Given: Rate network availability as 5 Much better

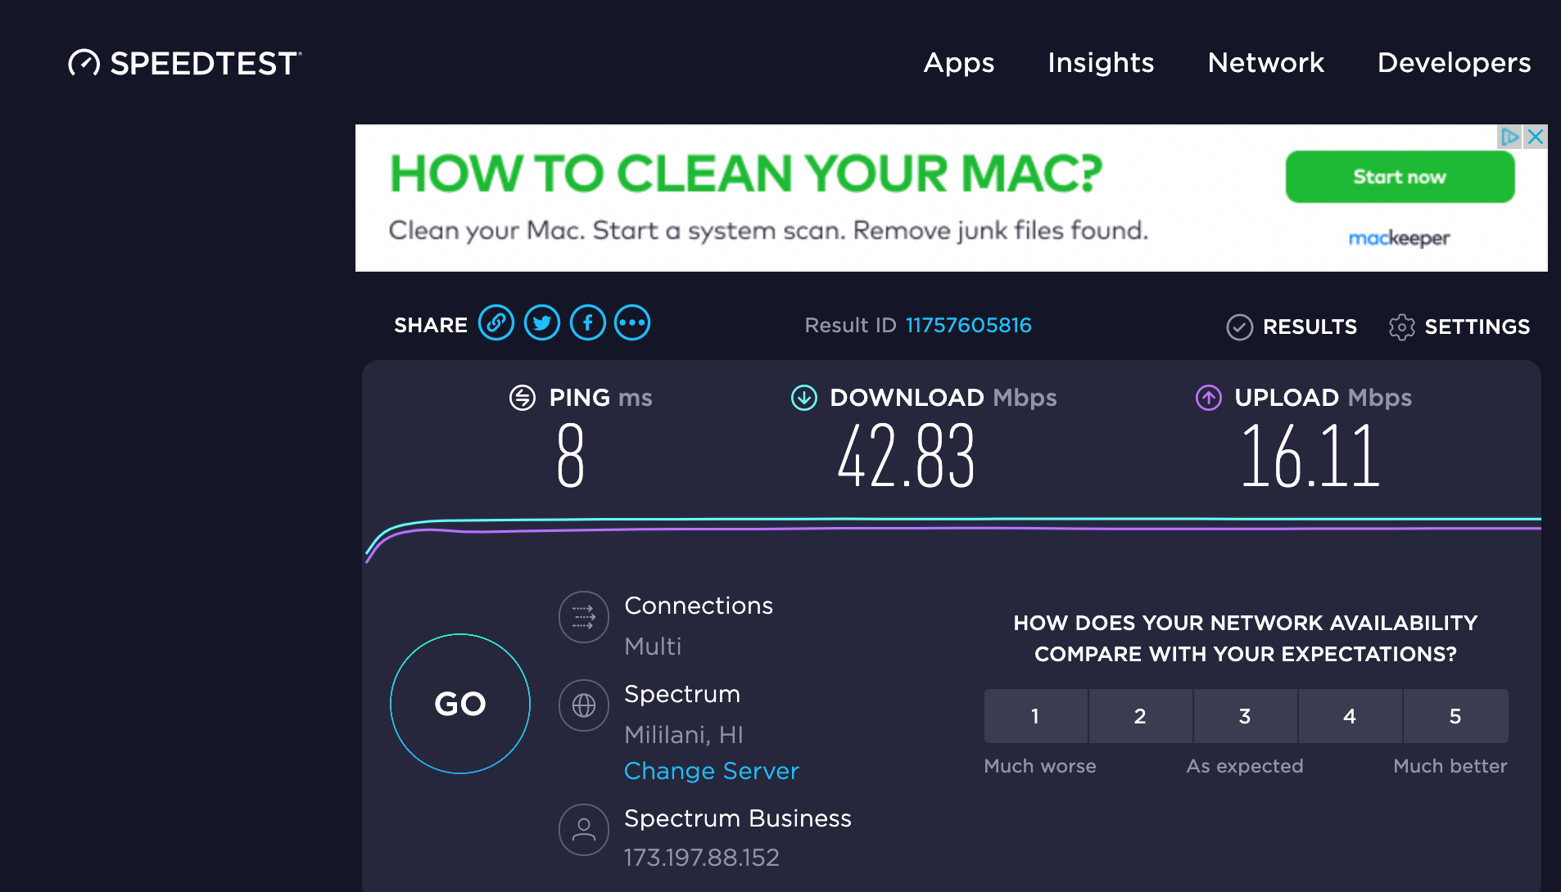Looking at the screenshot, I should 1455,716.
